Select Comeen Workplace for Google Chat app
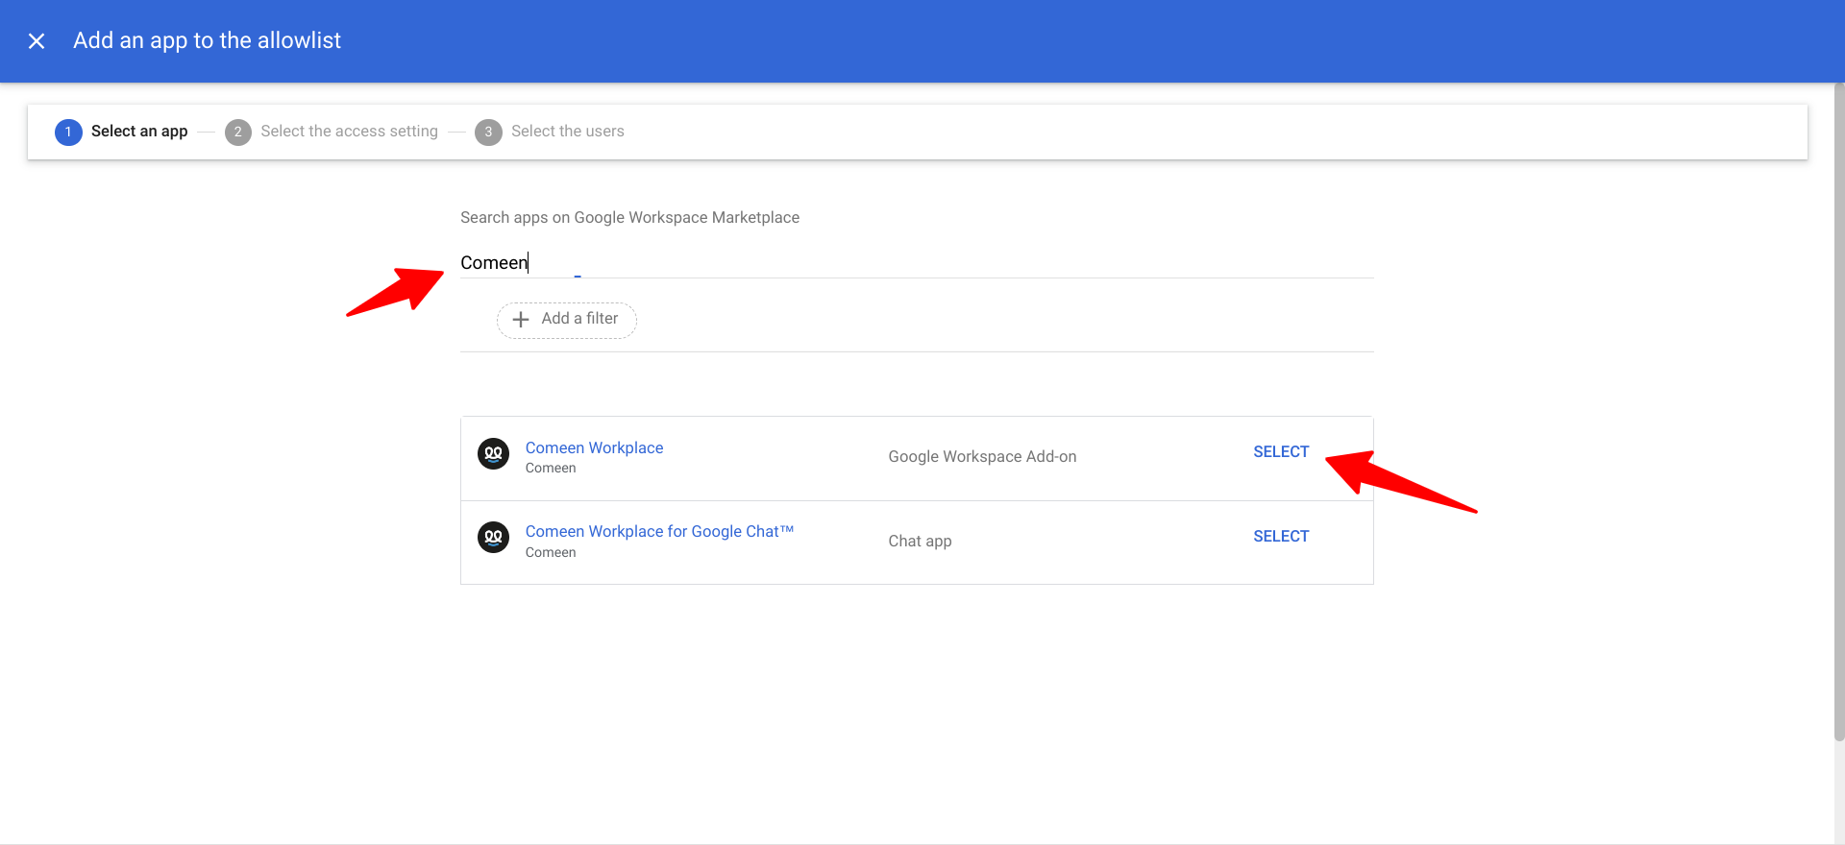This screenshot has width=1845, height=845. (x=1281, y=537)
